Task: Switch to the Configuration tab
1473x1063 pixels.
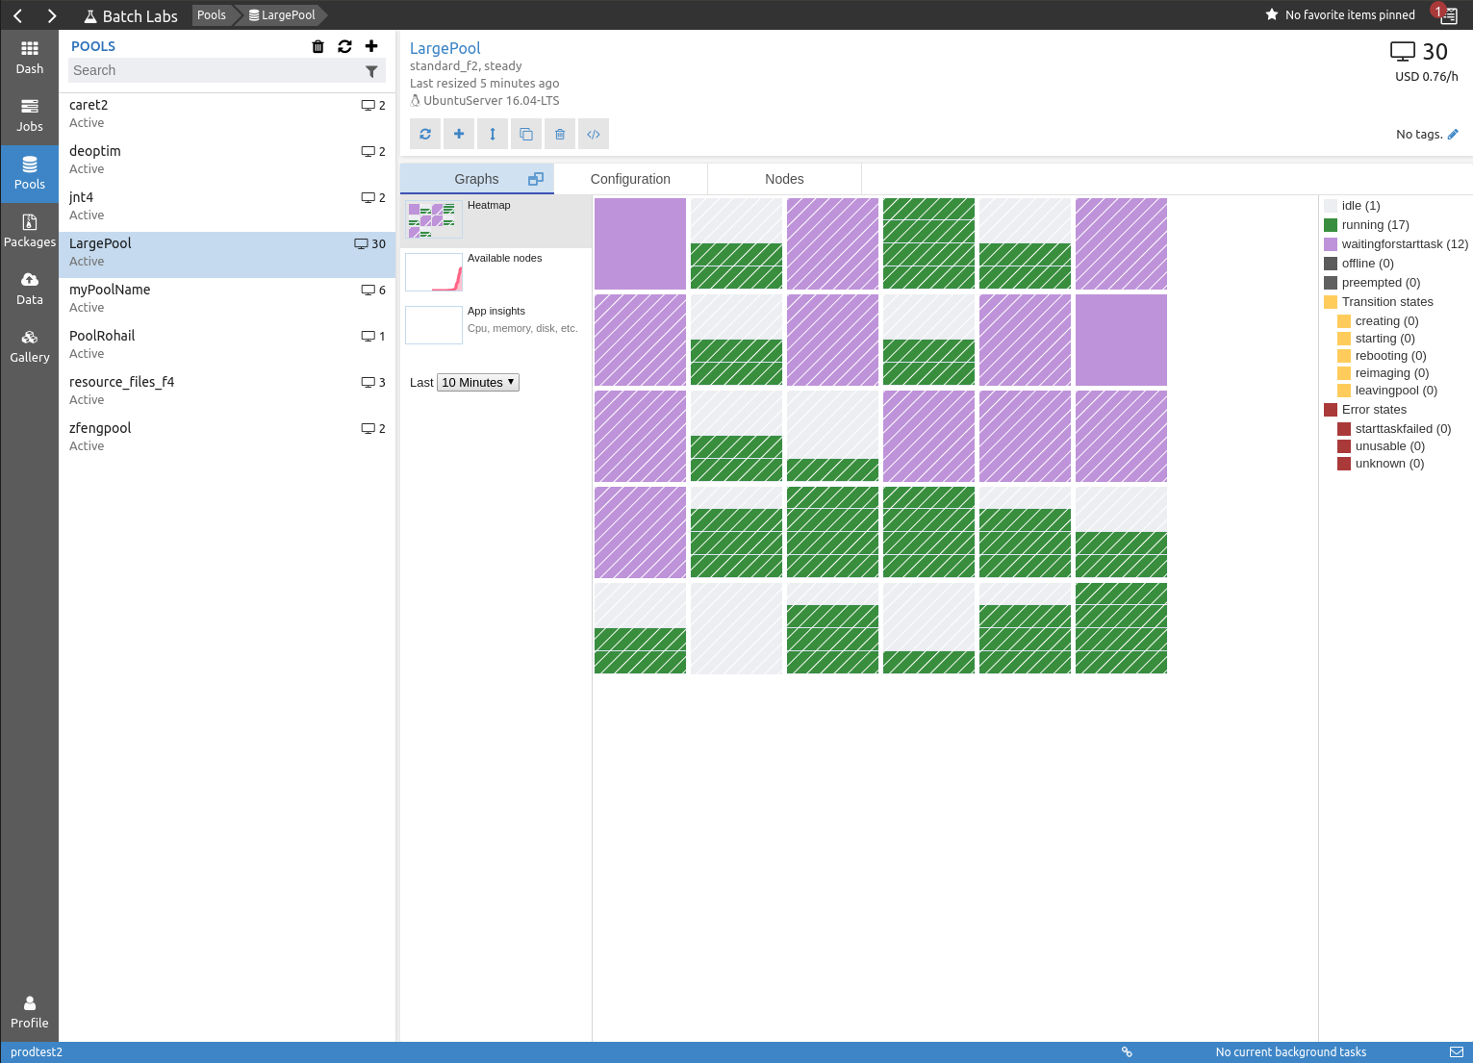Action: pos(630,179)
